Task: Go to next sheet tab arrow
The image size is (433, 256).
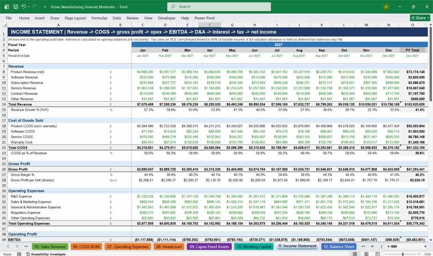Action: coord(17,246)
